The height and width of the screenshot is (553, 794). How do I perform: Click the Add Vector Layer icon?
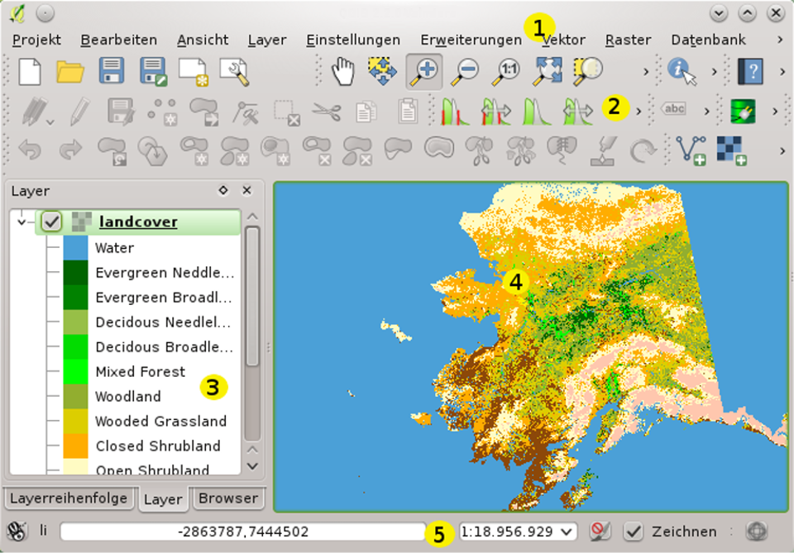point(691,150)
